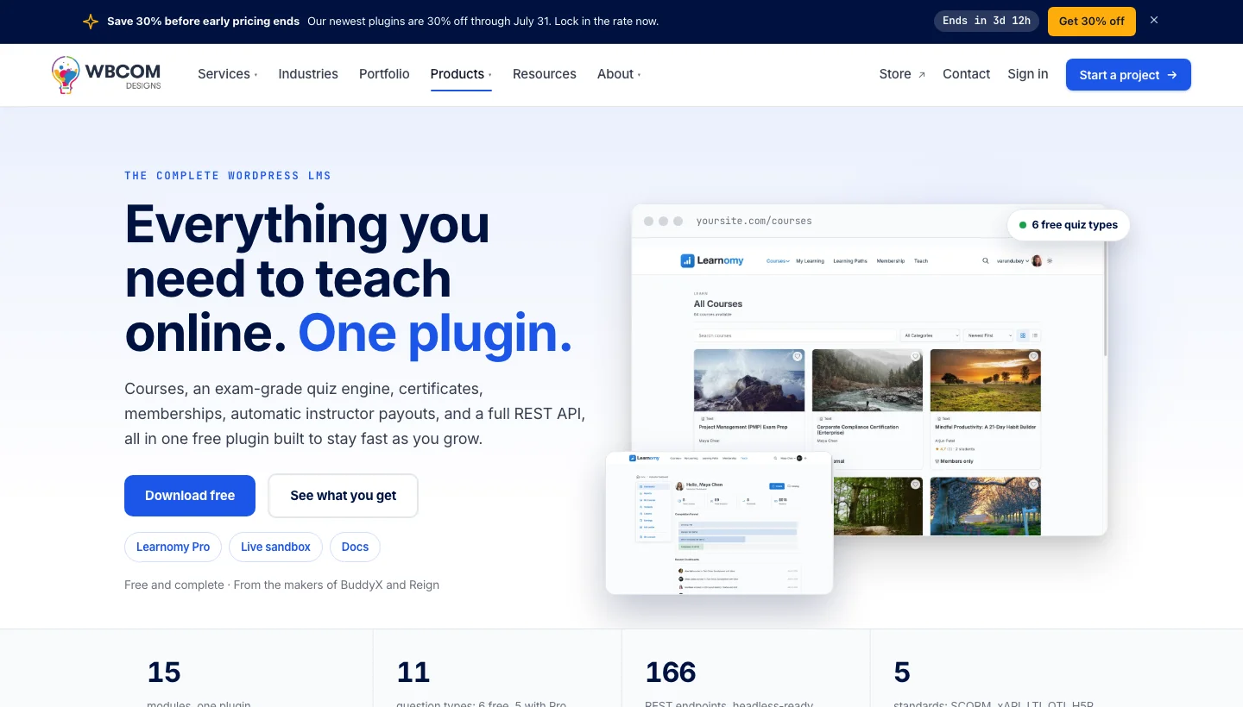Image resolution: width=1243 pixels, height=707 pixels.
Task: Switch to grid view in All Courses
Action: click(1023, 335)
